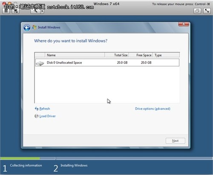Click the Collecting information step label

point(26,165)
